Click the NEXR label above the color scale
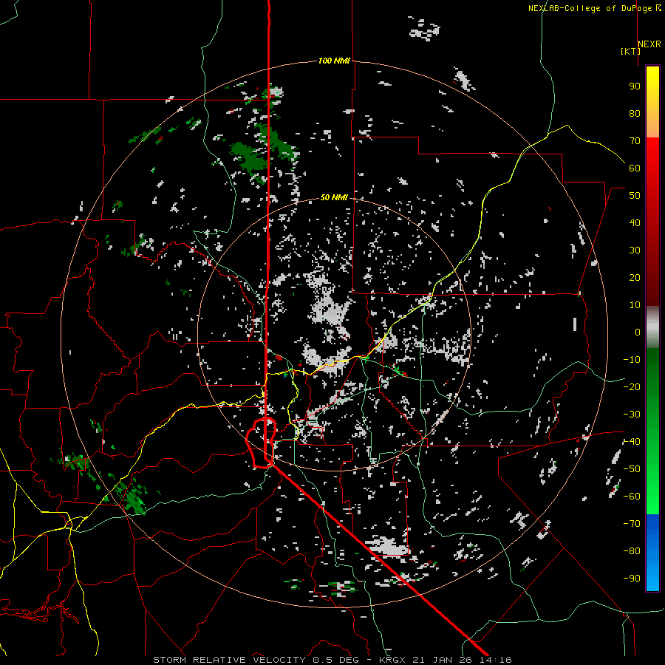 pyautogui.click(x=649, y=44)
